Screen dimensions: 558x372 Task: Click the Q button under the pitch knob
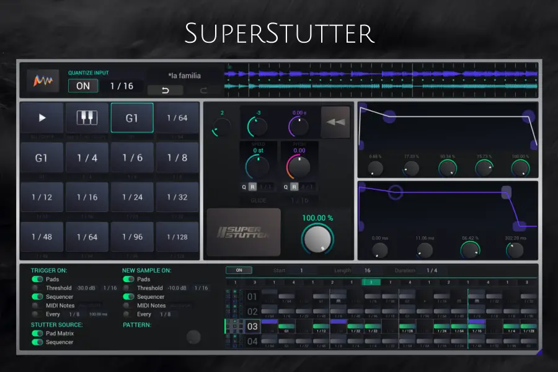(285, 187)
